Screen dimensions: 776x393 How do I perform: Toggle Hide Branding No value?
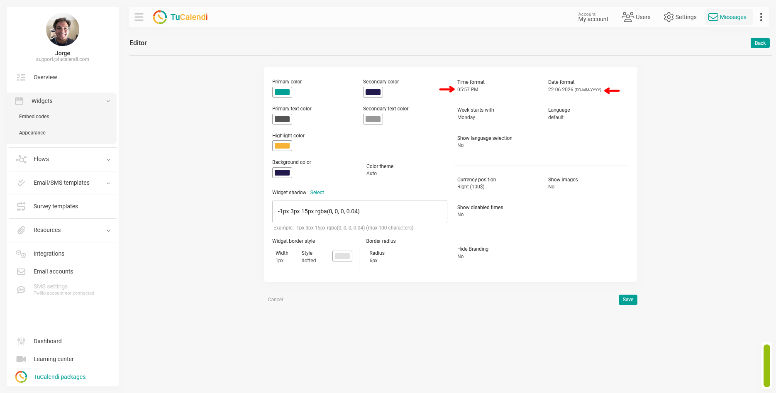[x=460, y=256]
